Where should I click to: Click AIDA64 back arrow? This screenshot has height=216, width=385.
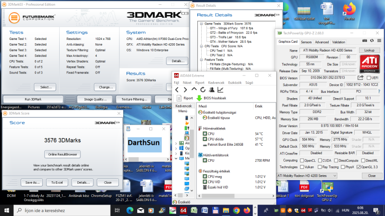(177, 90)
